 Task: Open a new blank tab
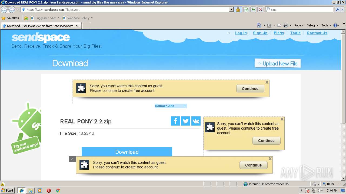point(86,26)
